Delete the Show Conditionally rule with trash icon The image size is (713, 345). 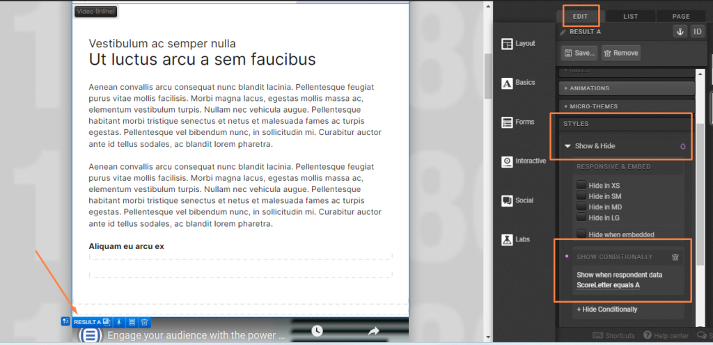click(x=675, y=257)
